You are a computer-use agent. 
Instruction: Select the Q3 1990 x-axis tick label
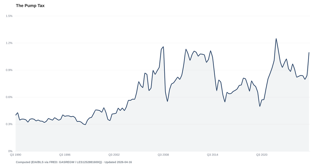click(x=16, y=155)
